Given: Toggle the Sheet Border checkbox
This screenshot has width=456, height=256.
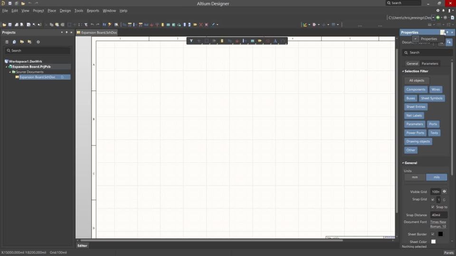Looking at the screenshot, I should pos(433,234).
